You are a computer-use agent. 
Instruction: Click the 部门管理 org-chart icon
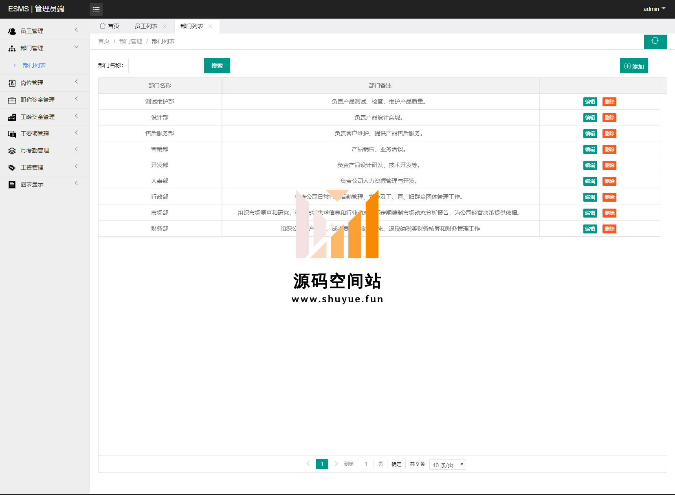pyautogui.click(x=12, y=48)
